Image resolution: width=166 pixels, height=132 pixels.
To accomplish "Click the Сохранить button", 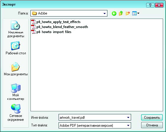I will point(152,118).
